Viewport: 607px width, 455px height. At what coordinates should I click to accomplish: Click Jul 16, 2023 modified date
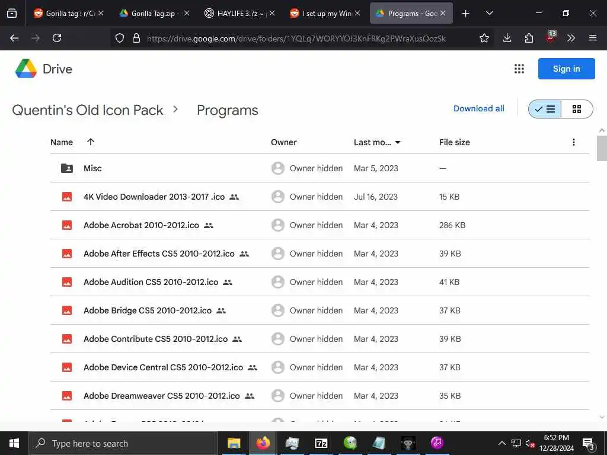tap(375, 197)
